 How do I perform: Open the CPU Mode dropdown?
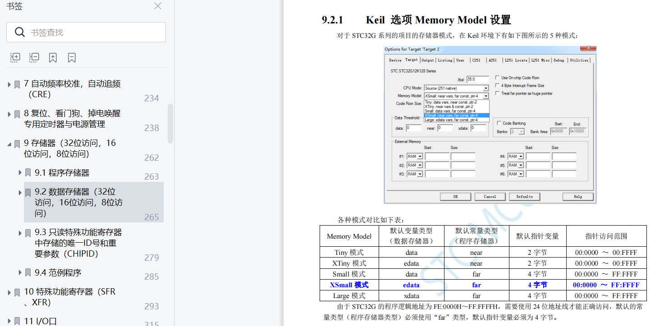click(x=456, y=88)
